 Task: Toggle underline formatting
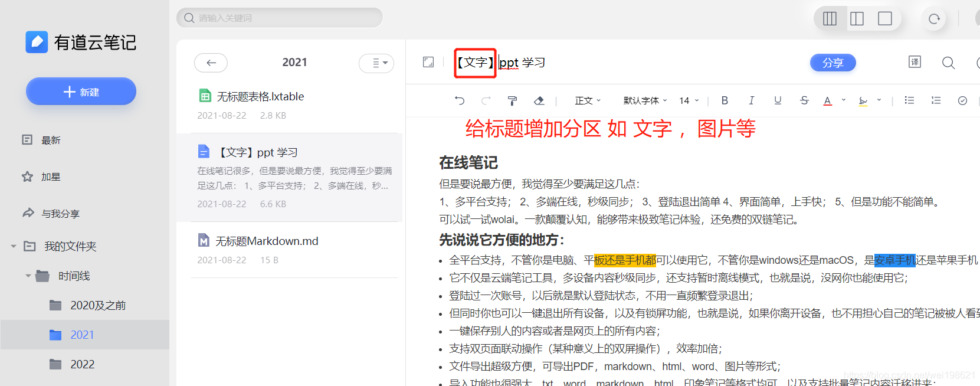pos(778,100)
